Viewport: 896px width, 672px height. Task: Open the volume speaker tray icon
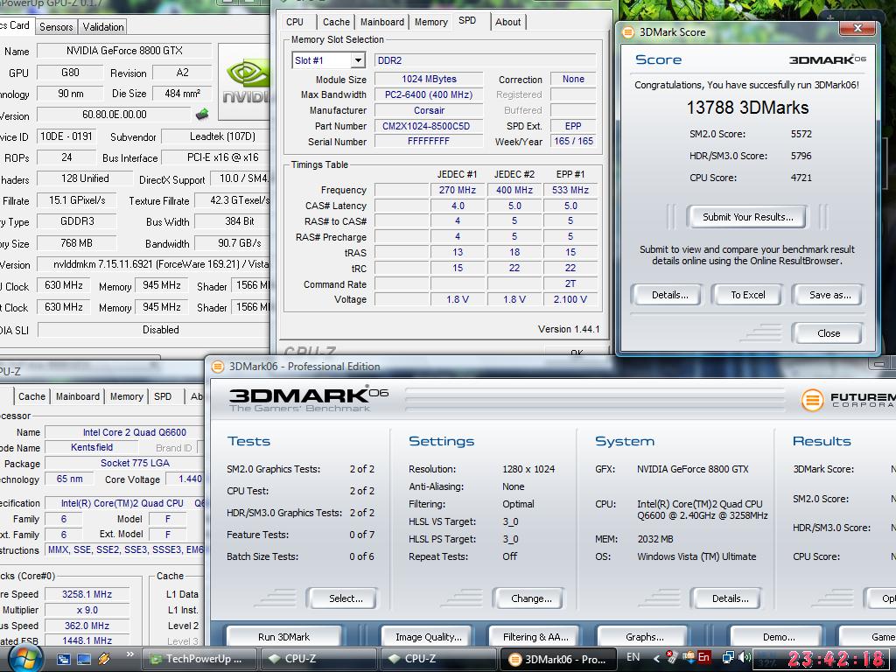click(745, 658)
